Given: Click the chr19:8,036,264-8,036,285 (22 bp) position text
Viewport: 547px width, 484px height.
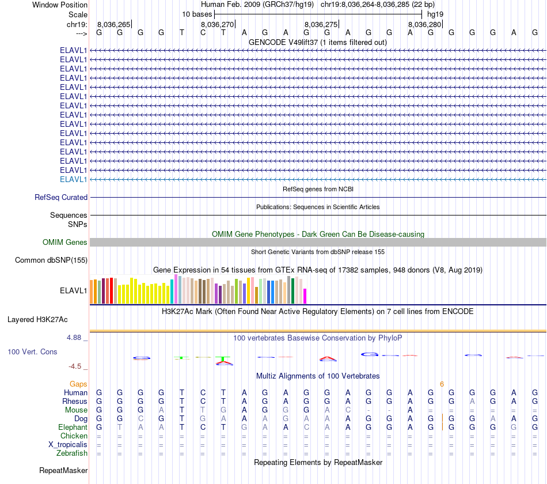Looking at the screenshot, I should click(378, 5).
